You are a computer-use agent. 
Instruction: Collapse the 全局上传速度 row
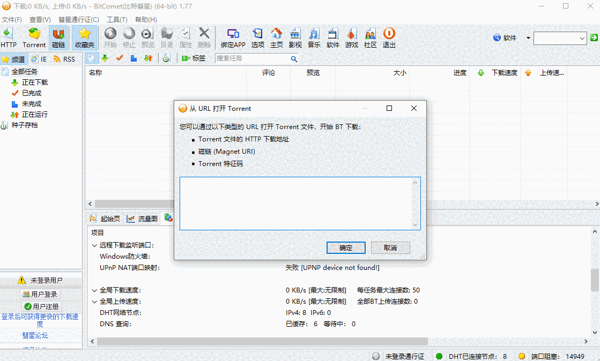click(94, 302)
